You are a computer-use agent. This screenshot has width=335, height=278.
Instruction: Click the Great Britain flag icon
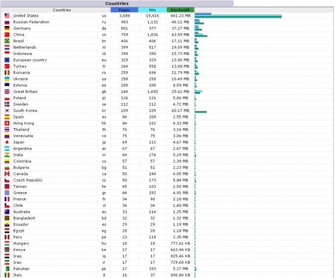[x=7, y=91]
